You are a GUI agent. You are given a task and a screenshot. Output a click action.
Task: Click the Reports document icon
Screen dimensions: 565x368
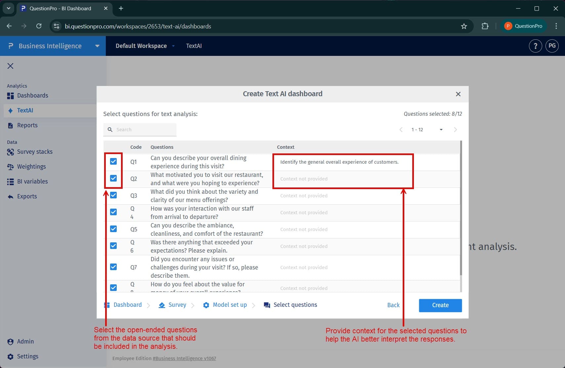[11, 126]
